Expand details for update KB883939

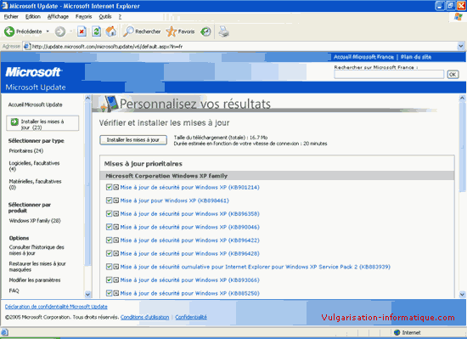point(115,267)
